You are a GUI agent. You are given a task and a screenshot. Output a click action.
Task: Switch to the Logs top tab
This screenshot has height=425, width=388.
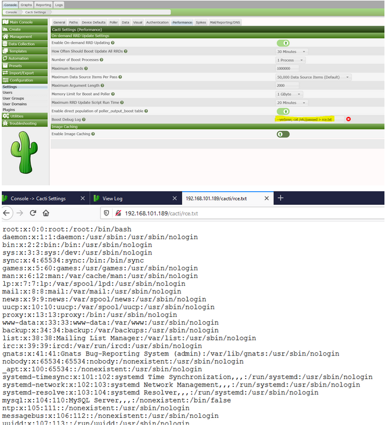click(x=59, y=5)
